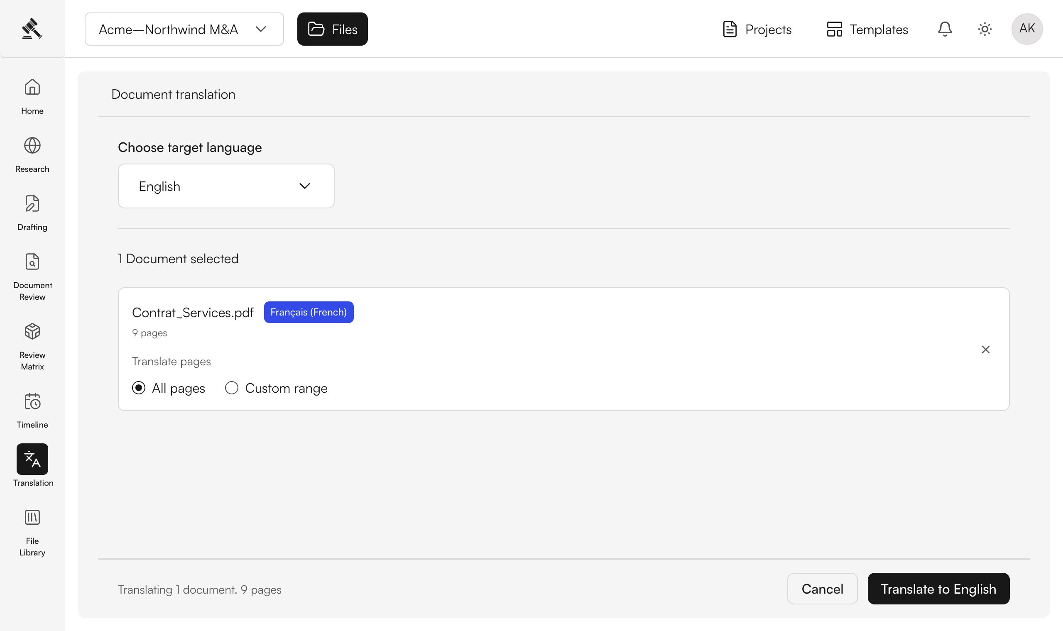Click the "Translating 1 document. 9 pages" status
Viewport: 1063px width, 631px height.
pos(199,590)
